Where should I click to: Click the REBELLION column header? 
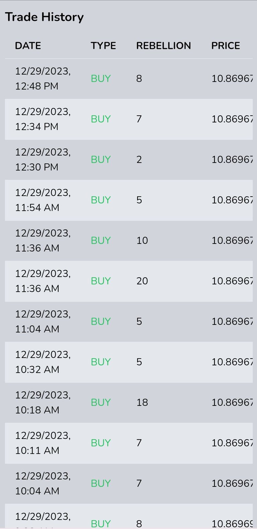pos(163,46)
